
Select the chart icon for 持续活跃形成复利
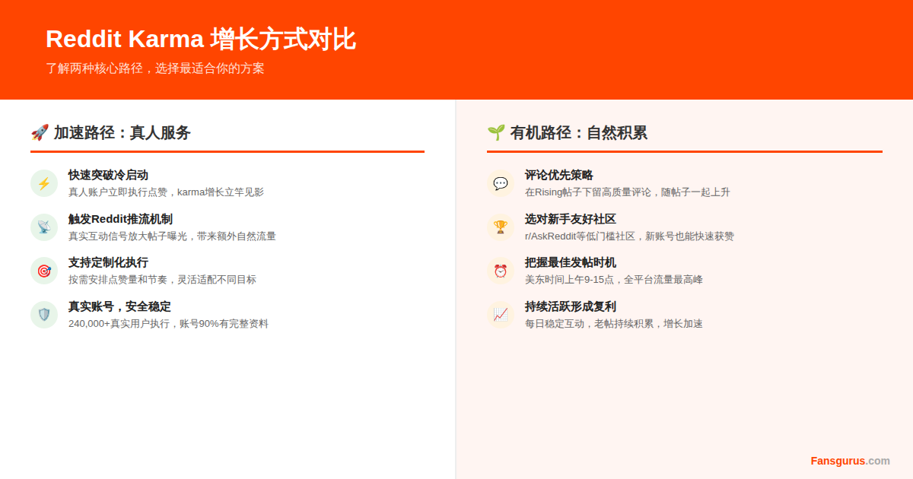coord(501,314)
